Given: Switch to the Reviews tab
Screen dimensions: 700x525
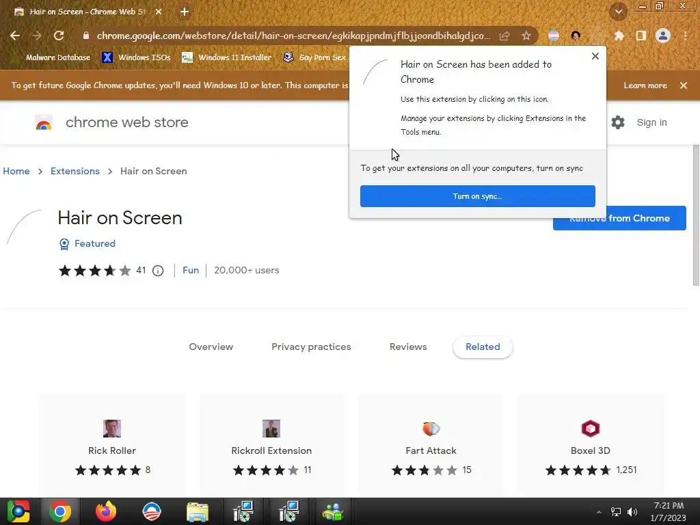Looking at the screenshot, I should point(408,347).
